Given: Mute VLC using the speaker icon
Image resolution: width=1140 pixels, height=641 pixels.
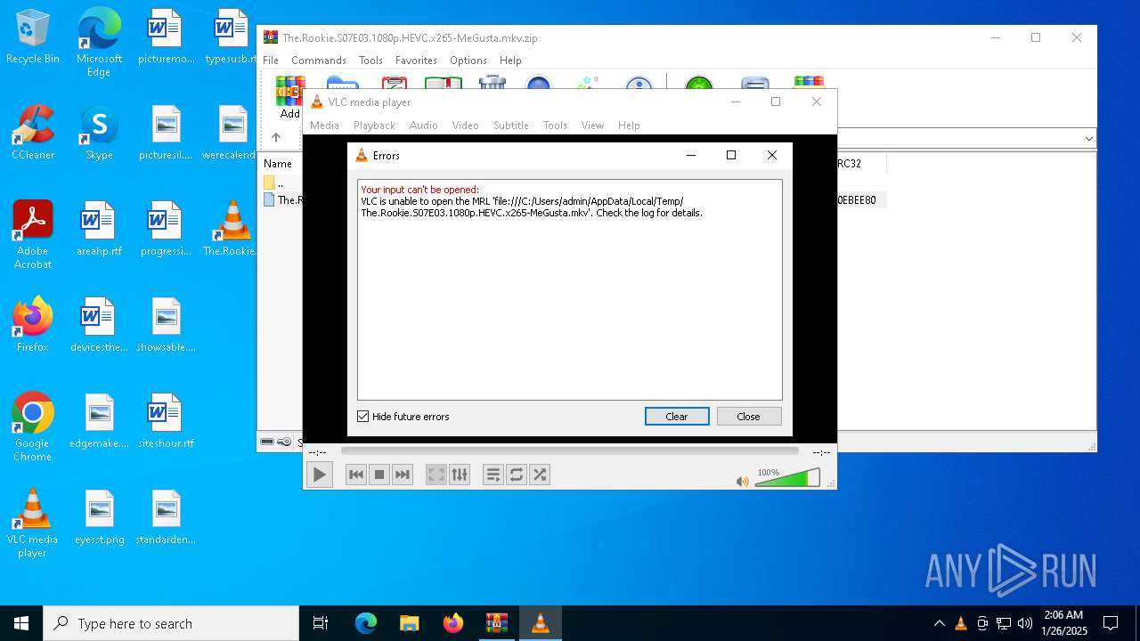Looking at the screenshot, I should tap(743, 481).
